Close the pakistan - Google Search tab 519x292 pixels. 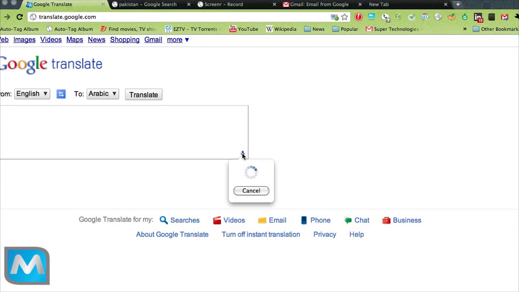click(x=189, y=4)
